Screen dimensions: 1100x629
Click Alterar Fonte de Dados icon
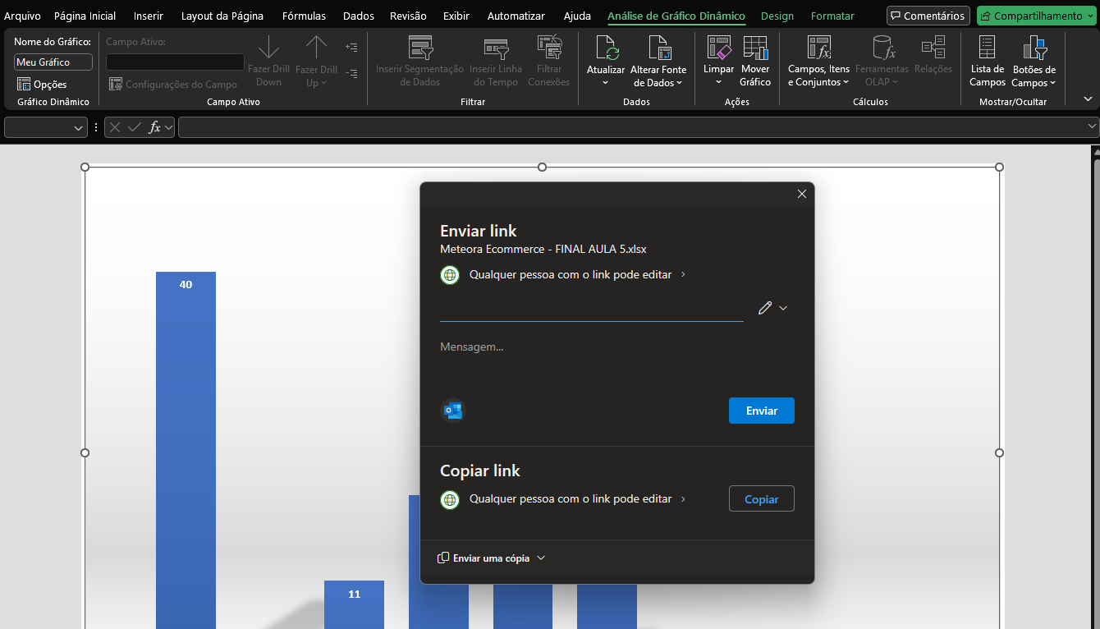pos(658,49)
